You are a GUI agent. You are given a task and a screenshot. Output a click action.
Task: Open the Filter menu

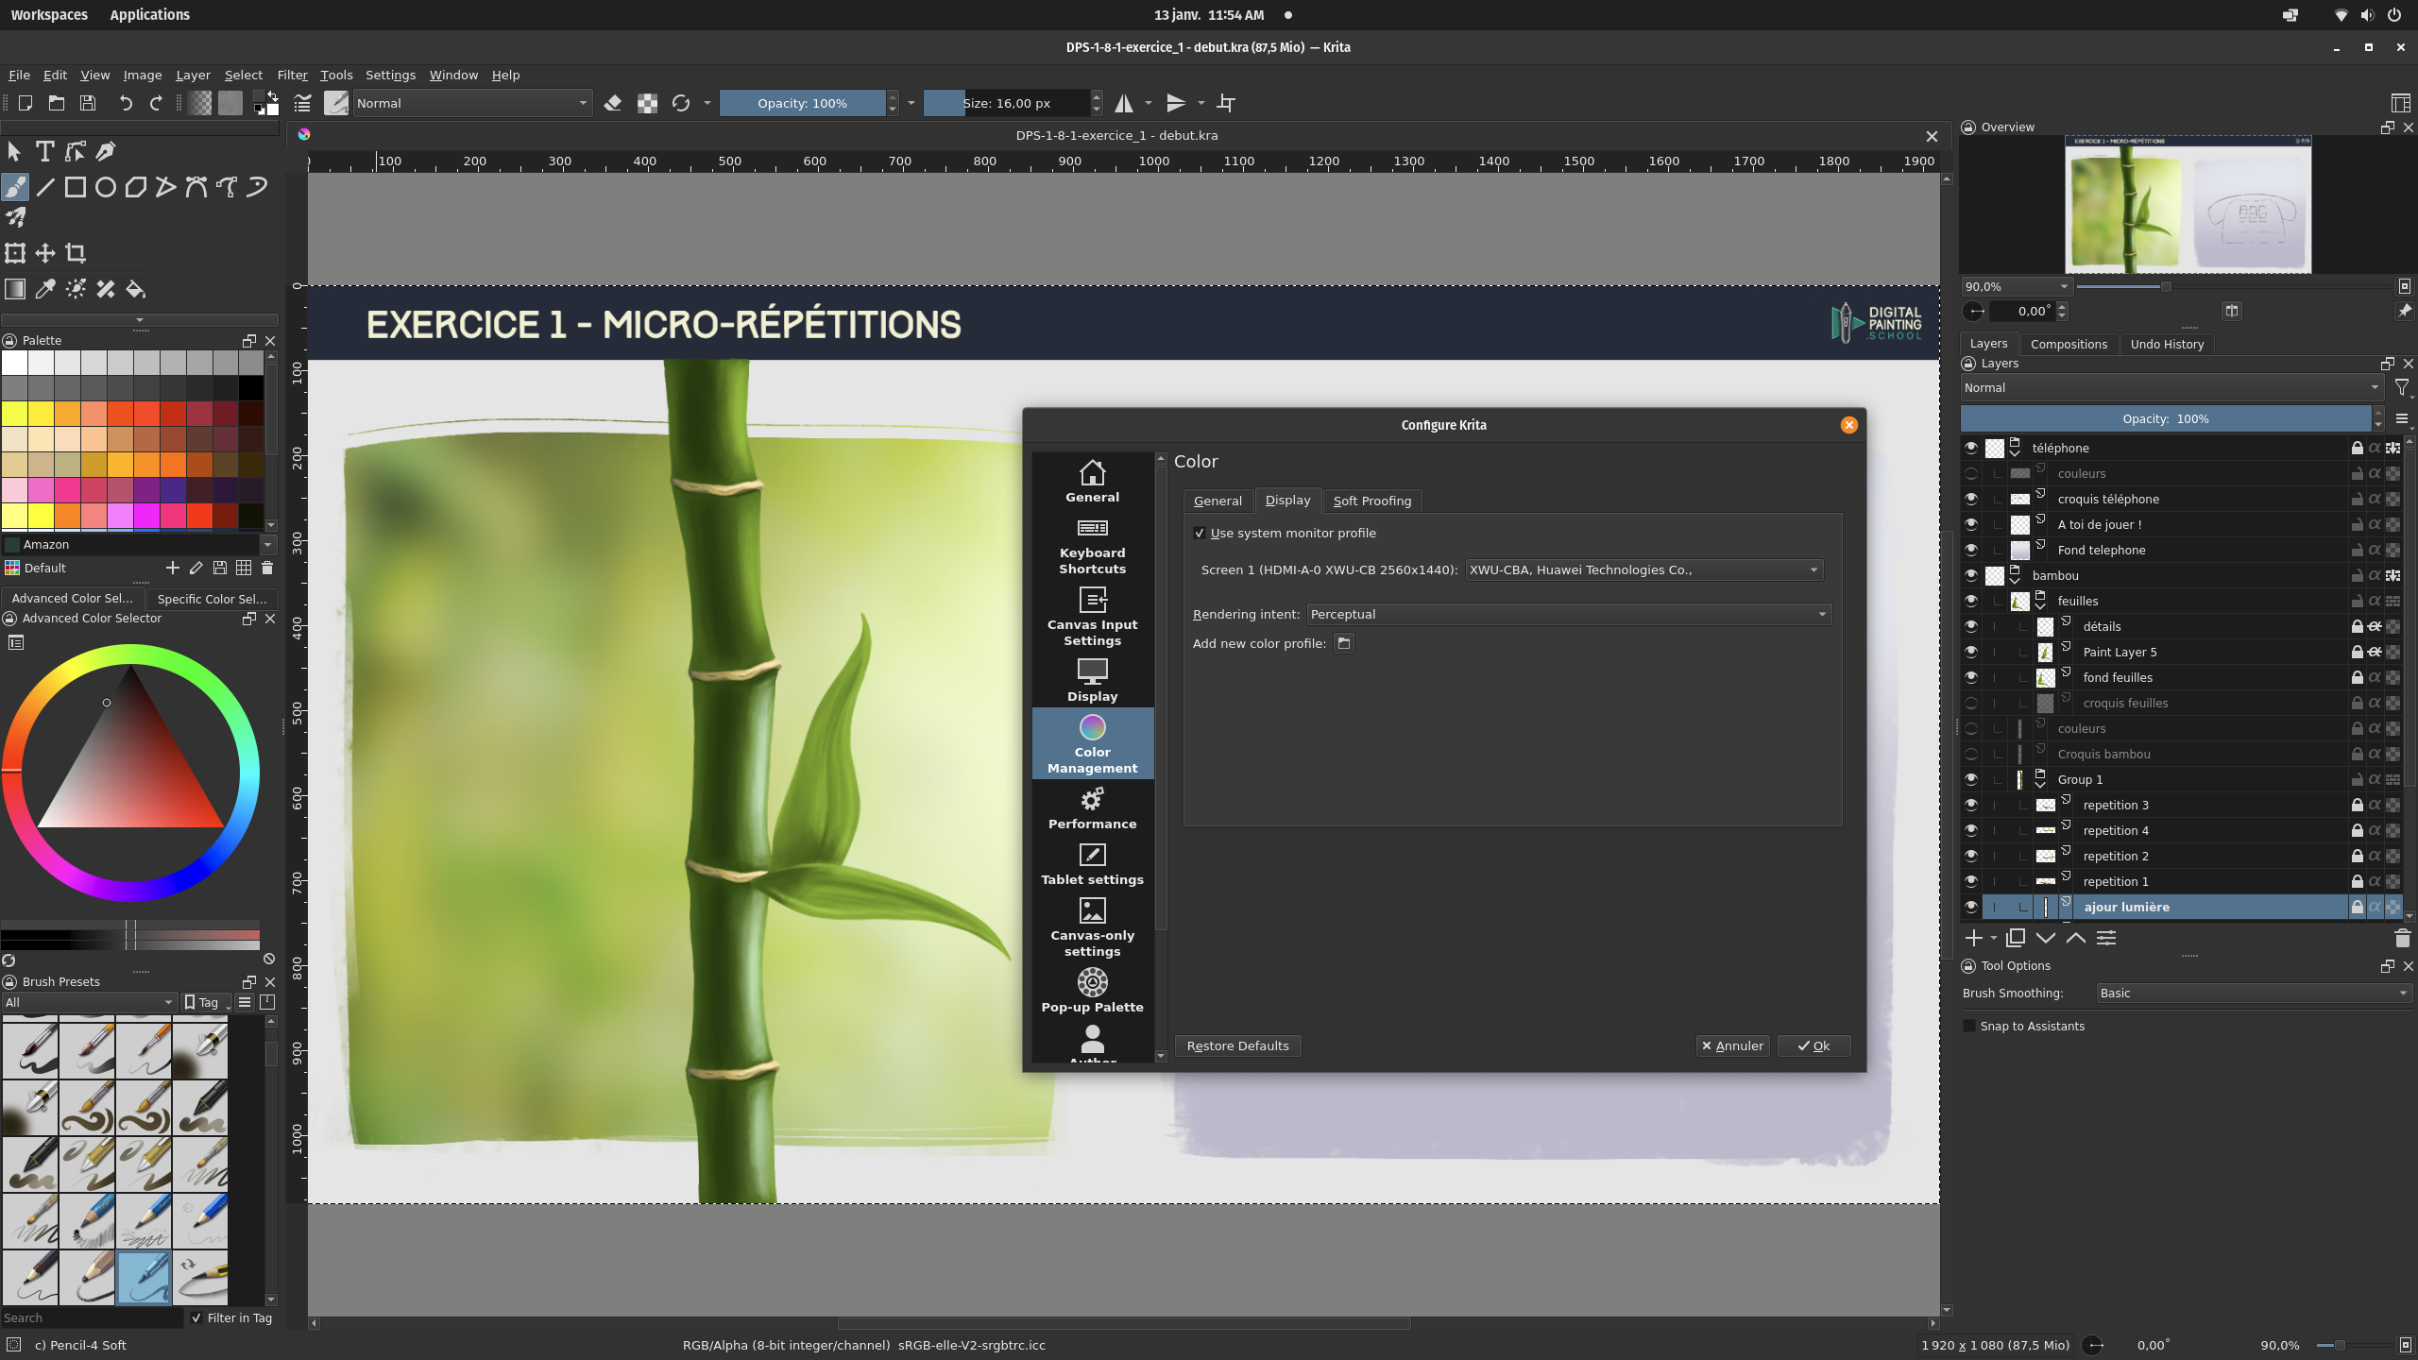coord(292,75)
